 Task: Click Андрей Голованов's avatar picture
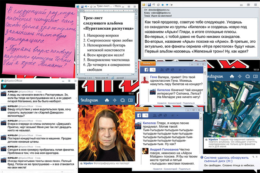(145, 151)
